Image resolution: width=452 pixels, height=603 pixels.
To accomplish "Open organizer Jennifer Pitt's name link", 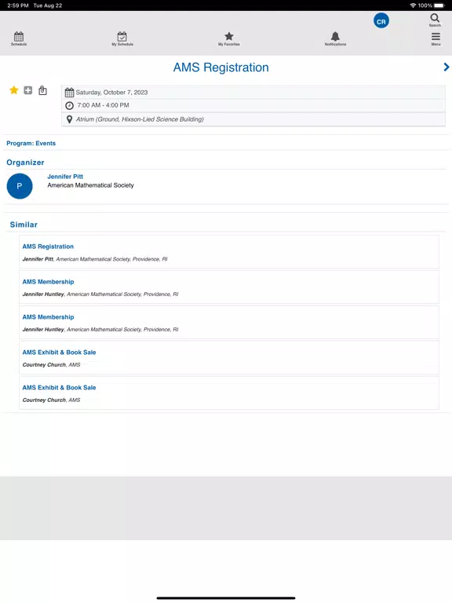I will 65,177.
